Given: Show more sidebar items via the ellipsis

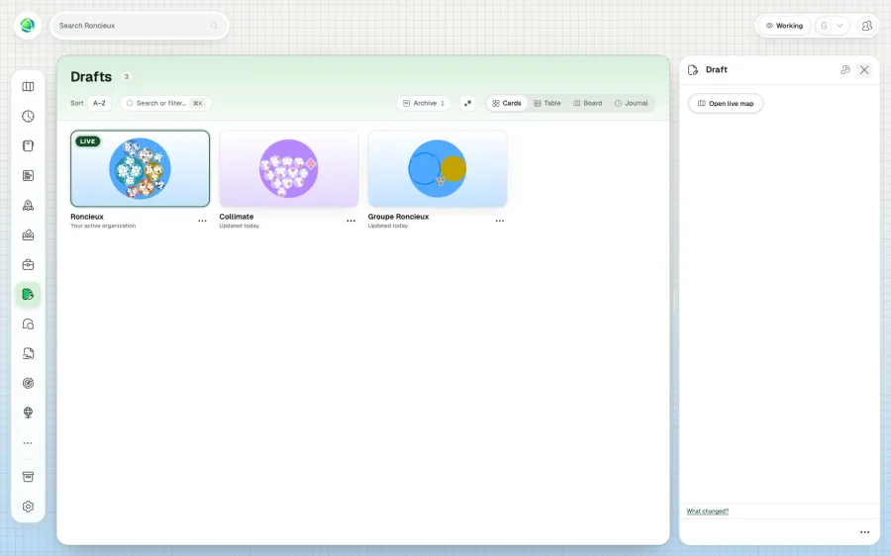Looking at the screenshot, I should pos(28,443).
